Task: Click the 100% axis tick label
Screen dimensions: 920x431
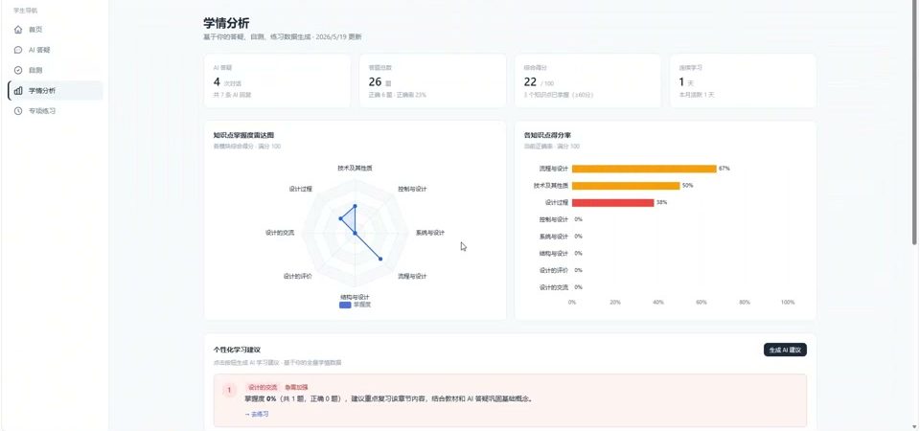Action: [788, 303]
